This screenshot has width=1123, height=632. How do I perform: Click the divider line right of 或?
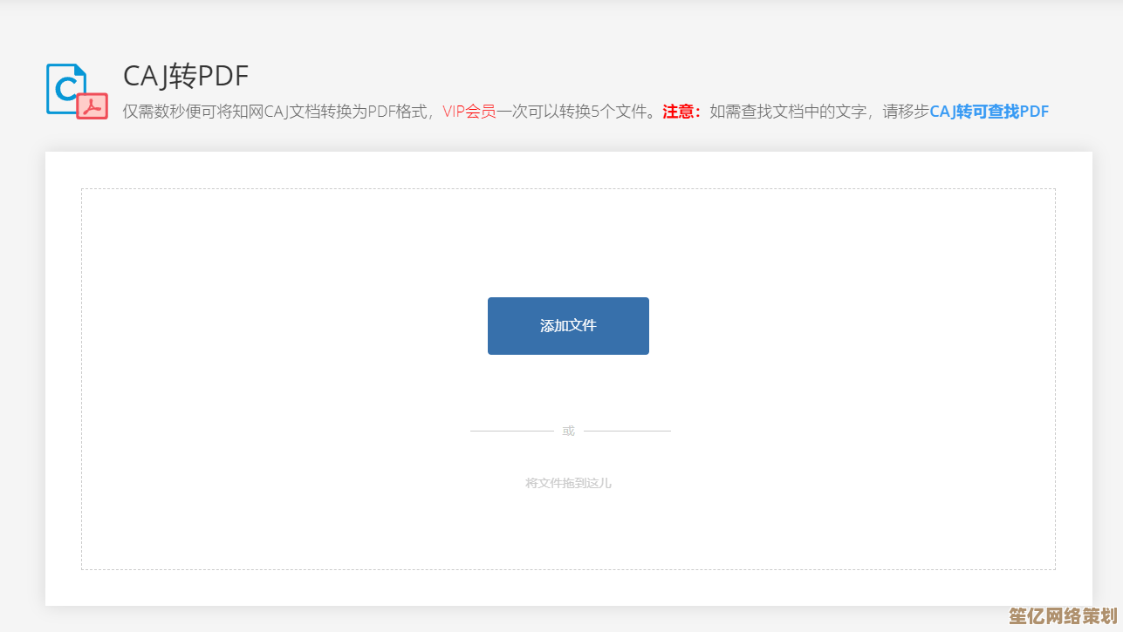[x=627, y=431]
